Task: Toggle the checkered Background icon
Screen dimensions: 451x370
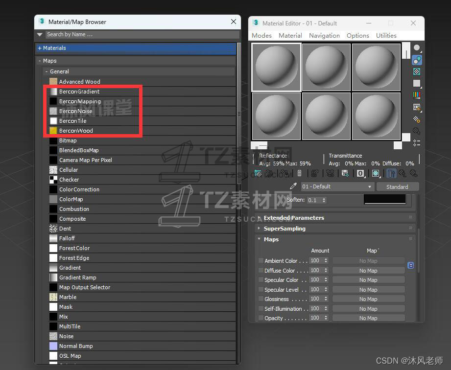Action: pyautogui.click(x=417, y=71)
